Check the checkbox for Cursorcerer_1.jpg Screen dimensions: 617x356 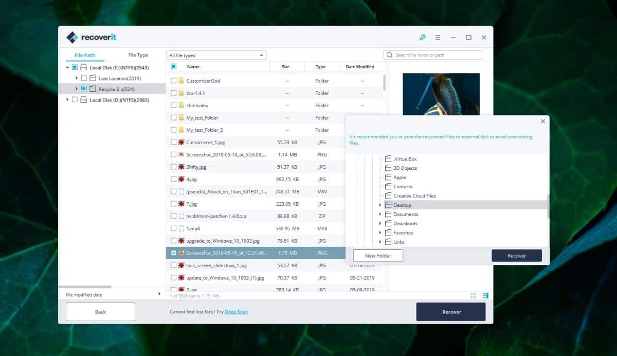coord(174,142)
